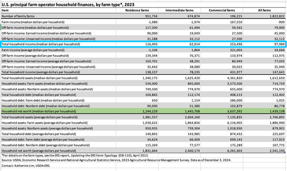Click Commercial total debt median 408,213
This screenshot has width=287, height=171.
point(236,95)
